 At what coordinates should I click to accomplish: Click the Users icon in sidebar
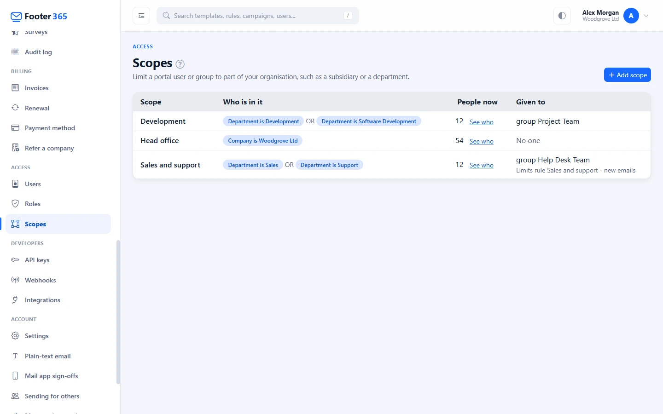pyautogui.click(x=15, y=184)
